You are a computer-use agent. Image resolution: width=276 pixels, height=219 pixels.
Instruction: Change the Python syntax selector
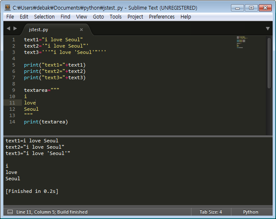tap(251, 212)
